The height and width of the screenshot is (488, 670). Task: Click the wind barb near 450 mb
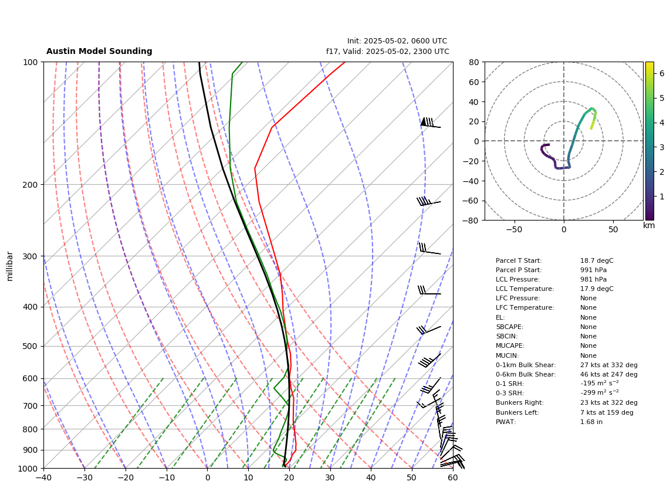(429, 330)
